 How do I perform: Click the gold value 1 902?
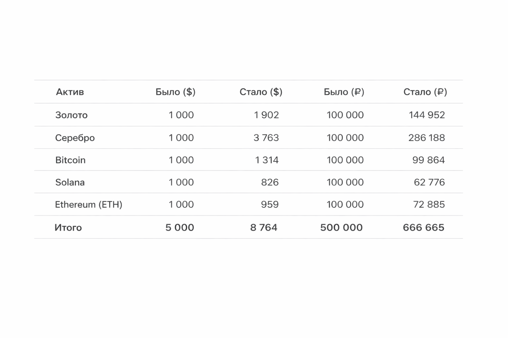266,115
